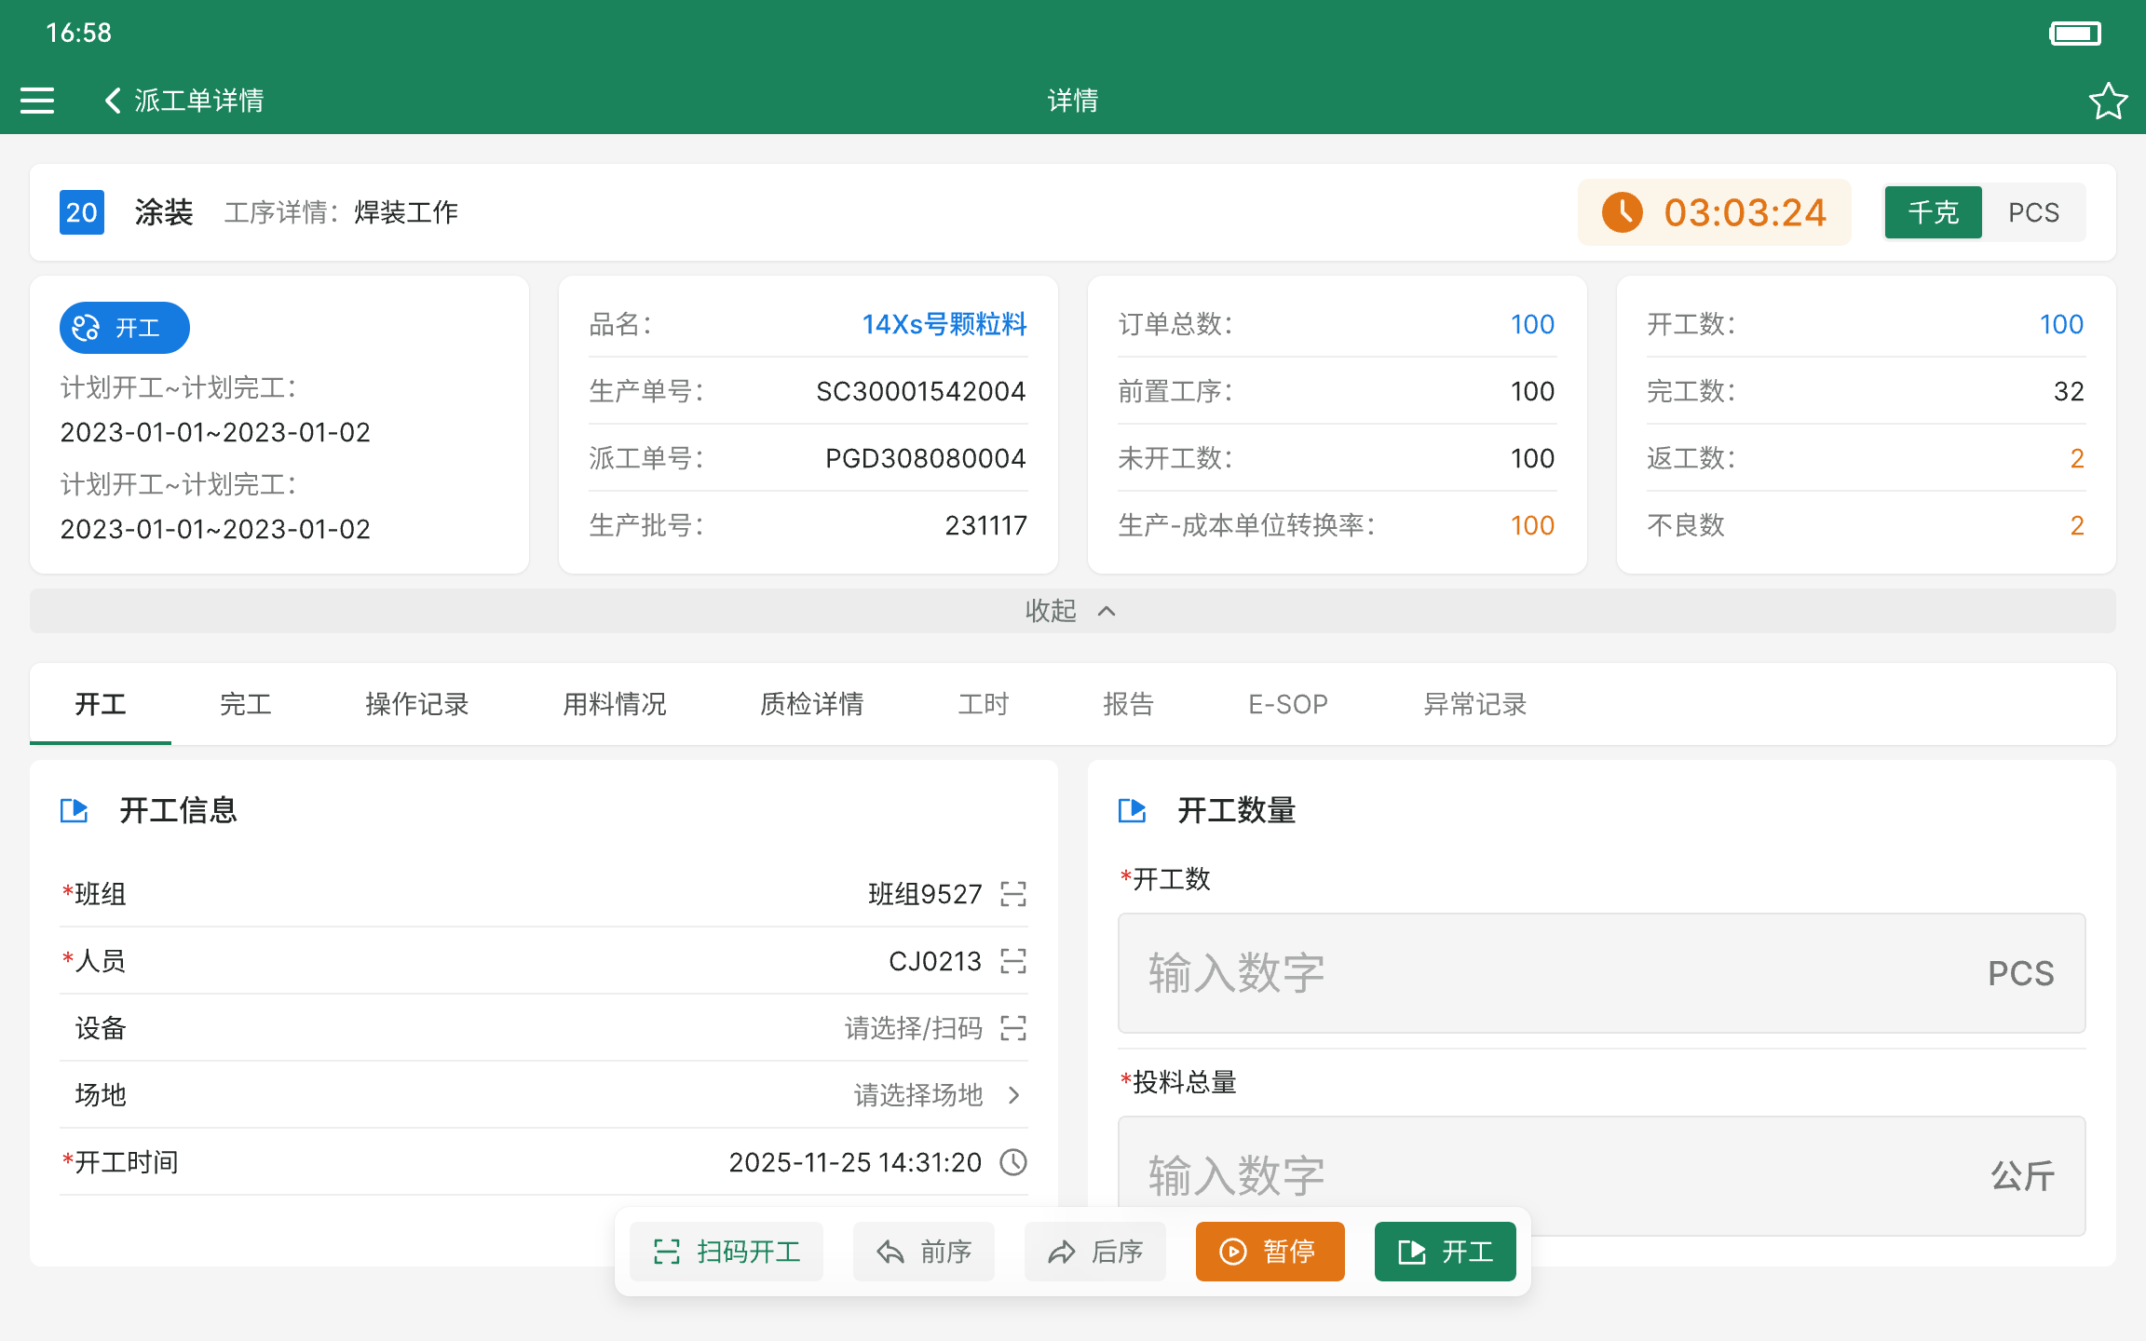Open the E-SOP tab
Image resolution: width=2146 pixels, height=1341 pixels.
[x=1289, y=704]
